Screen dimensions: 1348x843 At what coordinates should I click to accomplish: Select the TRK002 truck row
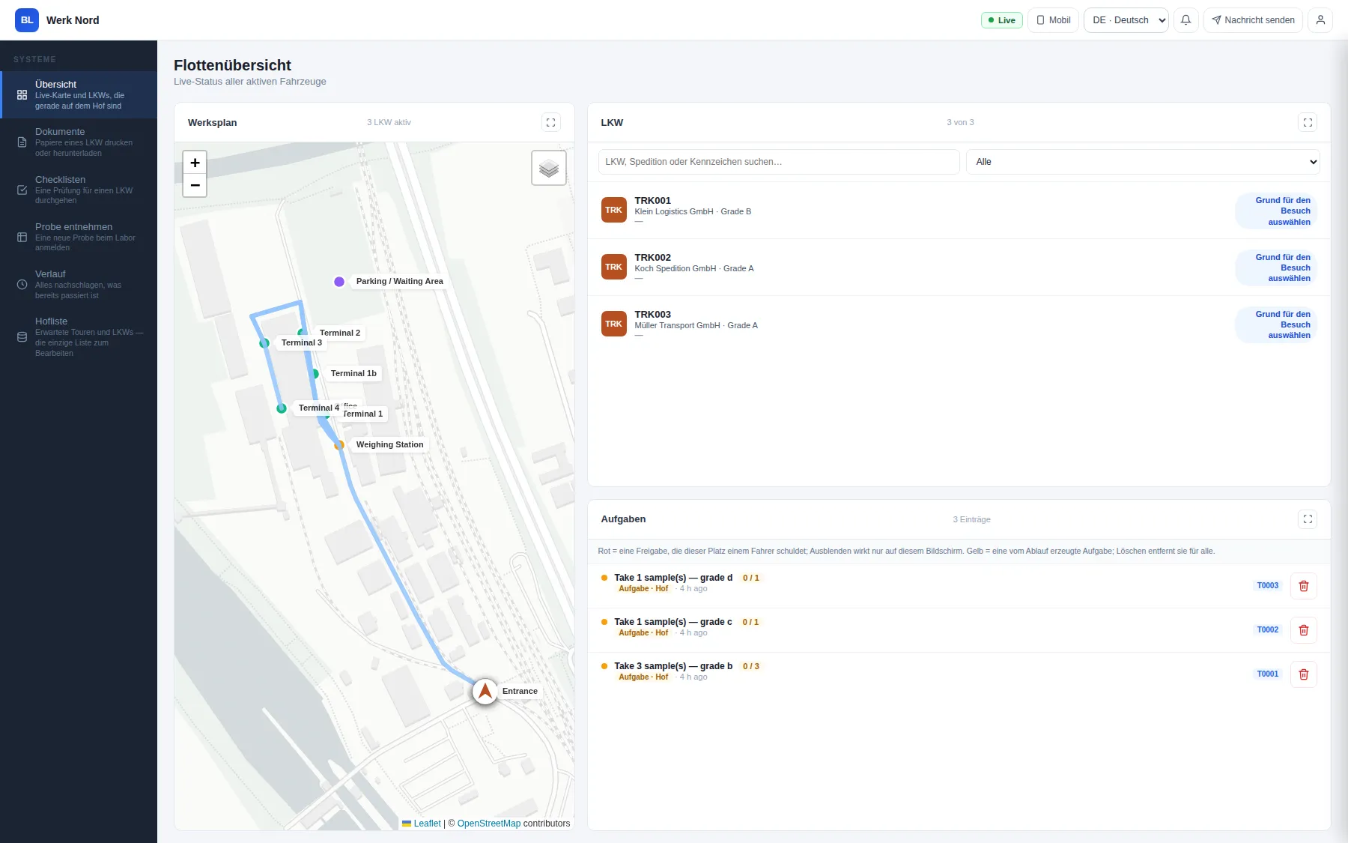959,268
